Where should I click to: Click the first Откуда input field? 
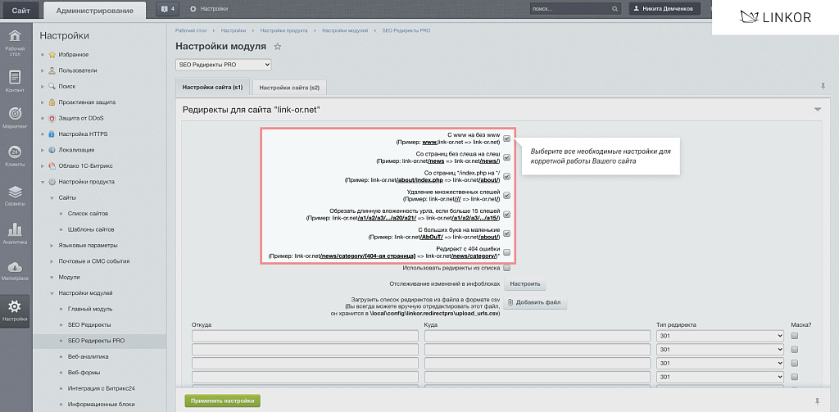[304, 336]
